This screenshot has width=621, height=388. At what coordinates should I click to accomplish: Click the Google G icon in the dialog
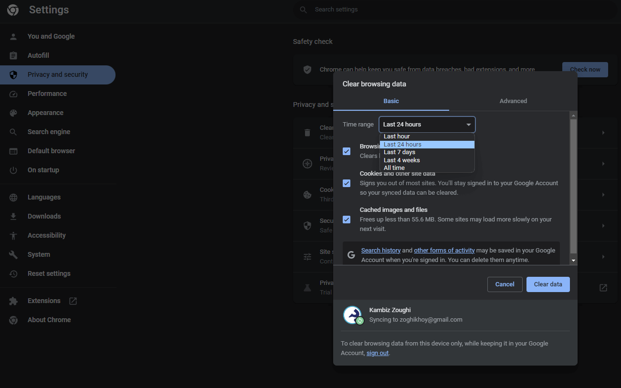351,255
